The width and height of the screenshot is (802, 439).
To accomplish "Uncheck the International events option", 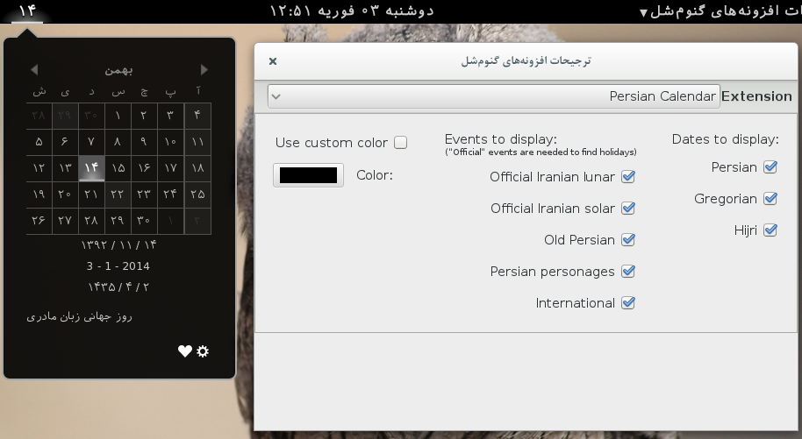I will 627,303.
